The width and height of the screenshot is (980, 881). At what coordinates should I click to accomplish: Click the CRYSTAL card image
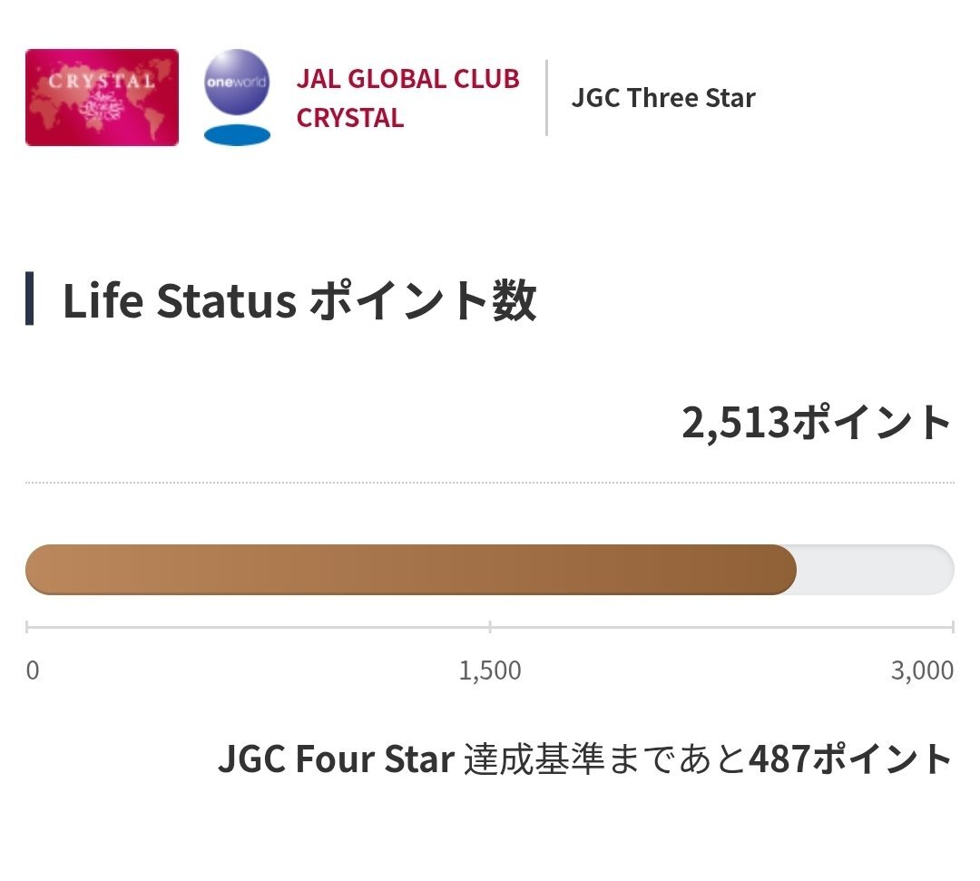pyautogui.click(x=102, y=97)
